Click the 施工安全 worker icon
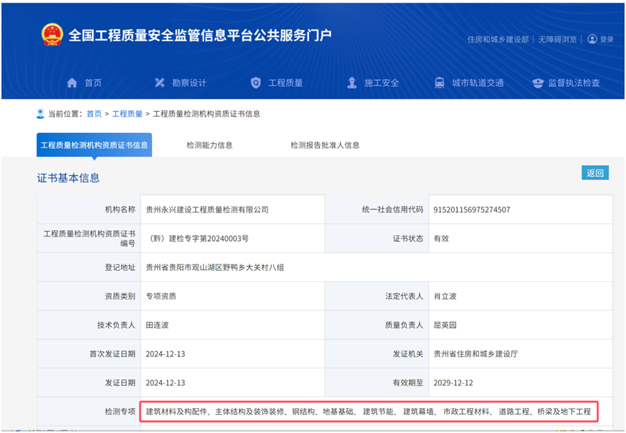 pos(351,83)
